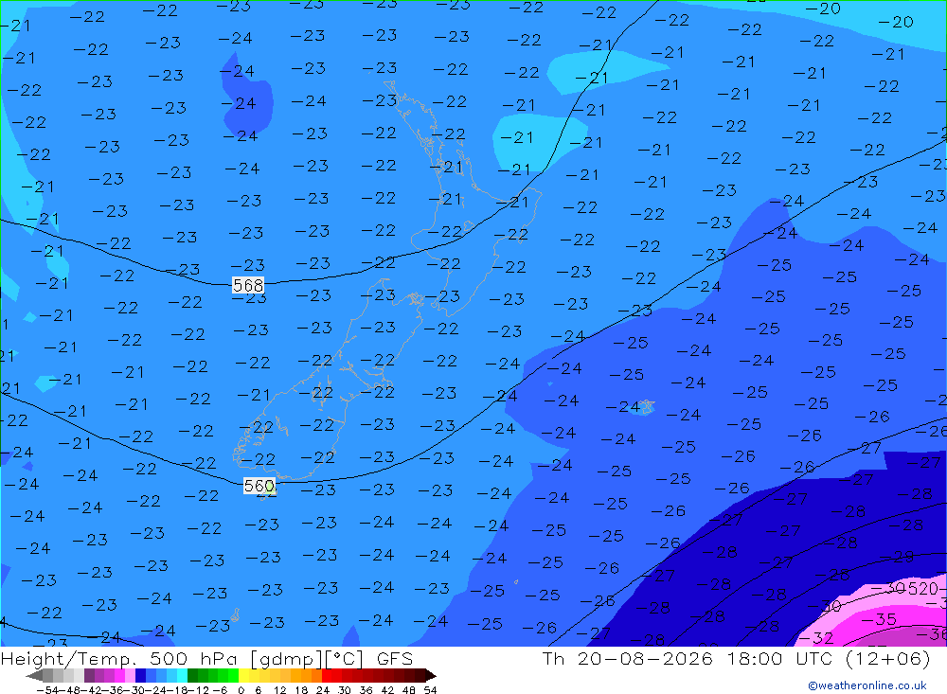
Task: Click the 12 label on color scale
Action: [280, 690]
